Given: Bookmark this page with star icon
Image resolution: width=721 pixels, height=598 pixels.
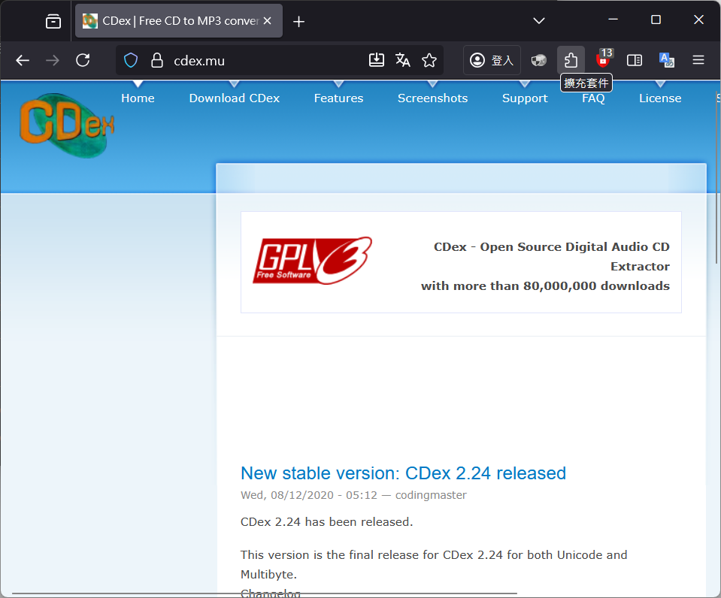Looking at the screenshot, I should click(429, 60).
